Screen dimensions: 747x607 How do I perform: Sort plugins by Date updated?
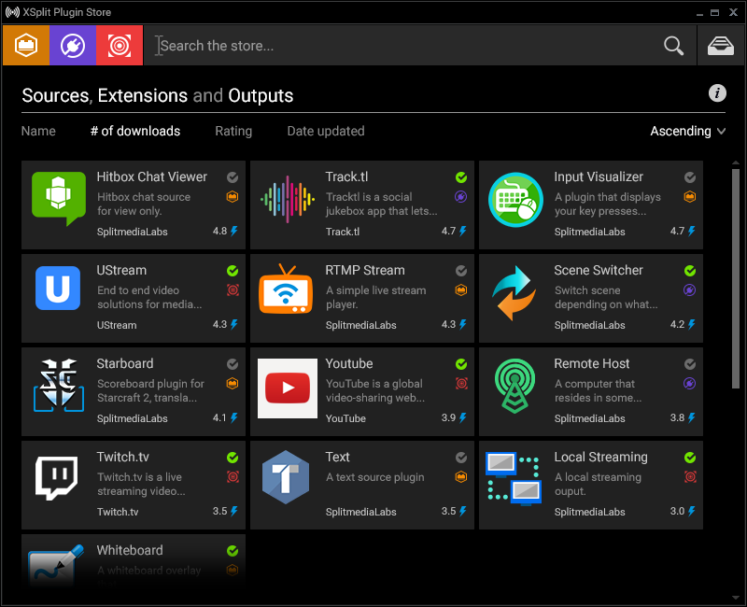point(325,132)
